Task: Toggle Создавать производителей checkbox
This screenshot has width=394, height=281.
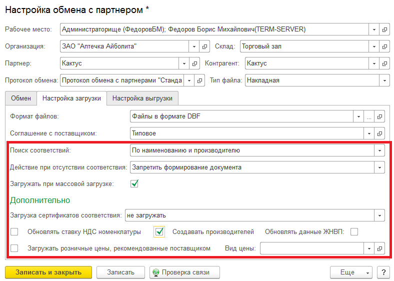Action: point(159,231)
